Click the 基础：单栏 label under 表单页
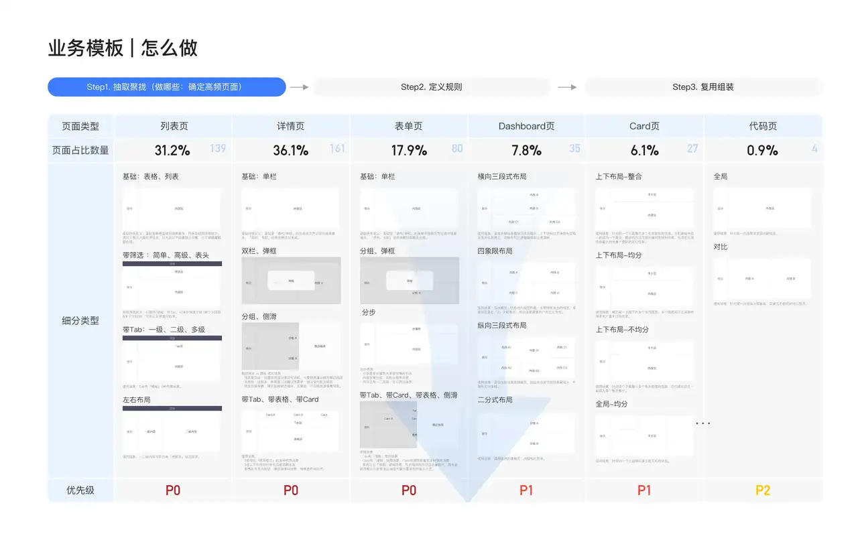Image resolution: width=858 pixels, height=536 pixels. 377,176
